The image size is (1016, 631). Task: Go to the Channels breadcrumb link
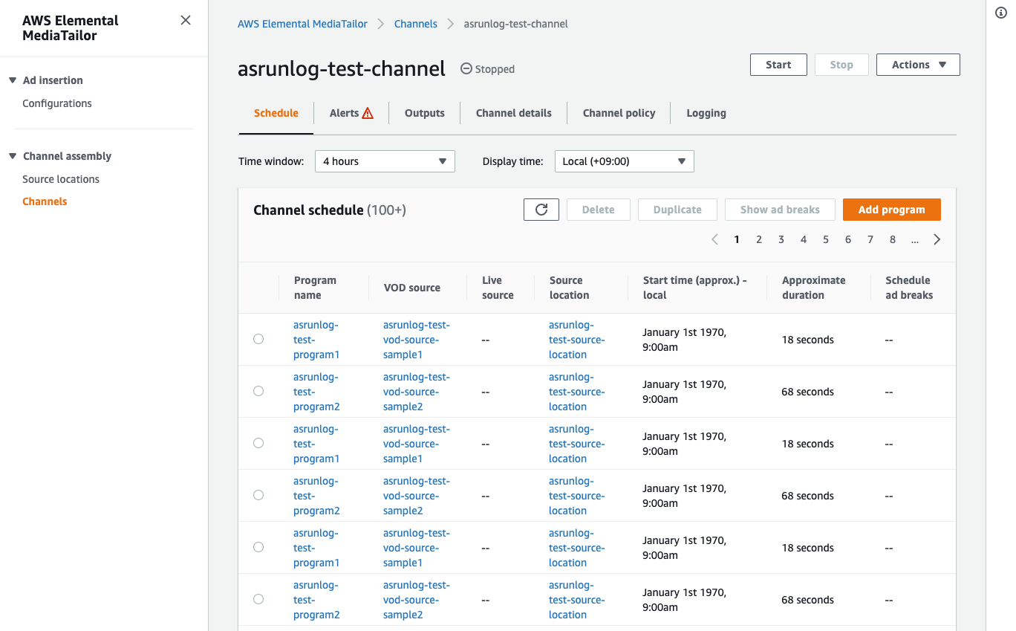pyautogui.click(x=416, y=24)
